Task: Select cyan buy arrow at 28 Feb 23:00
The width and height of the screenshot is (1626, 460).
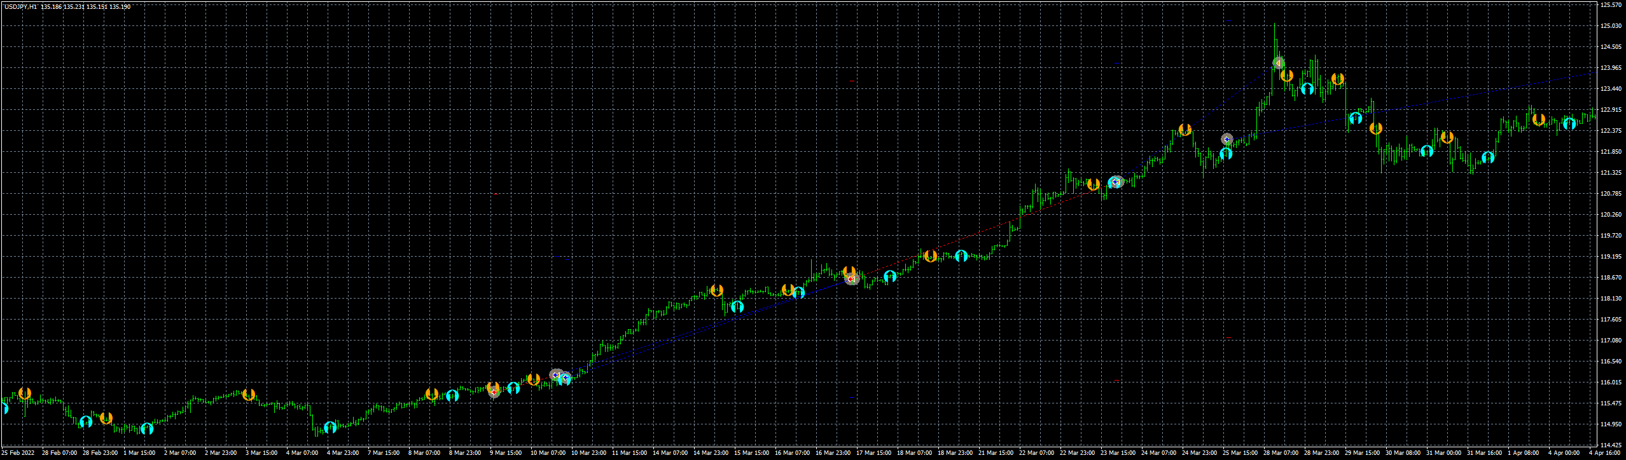Action: (x=86, y=421)
